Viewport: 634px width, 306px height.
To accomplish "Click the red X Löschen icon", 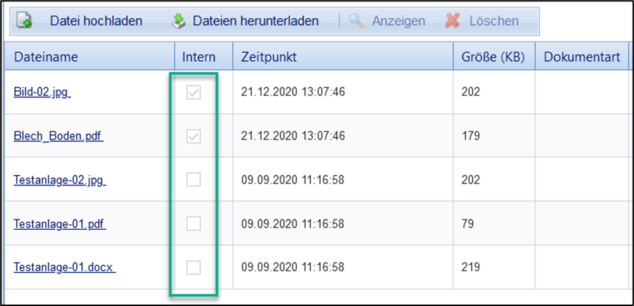I will point(453,21).
